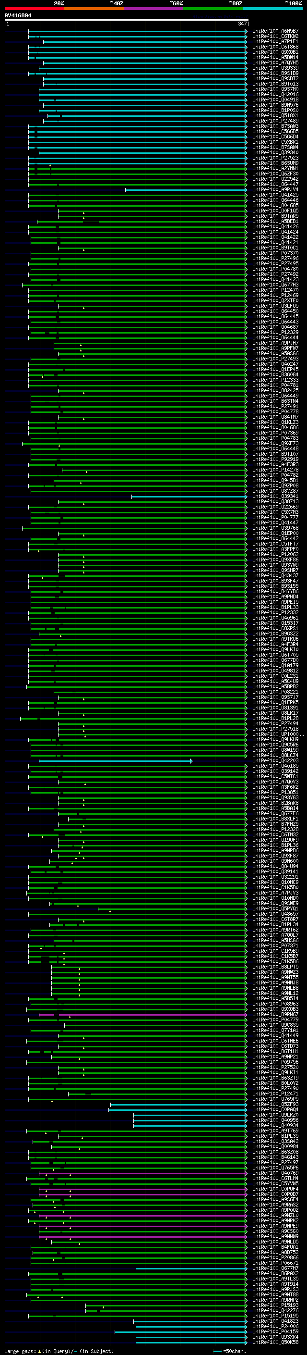Screen dimensions: 307x1355
Task: Select the UniRef100_A9RT62 label
Action: [x=275, y=930]
